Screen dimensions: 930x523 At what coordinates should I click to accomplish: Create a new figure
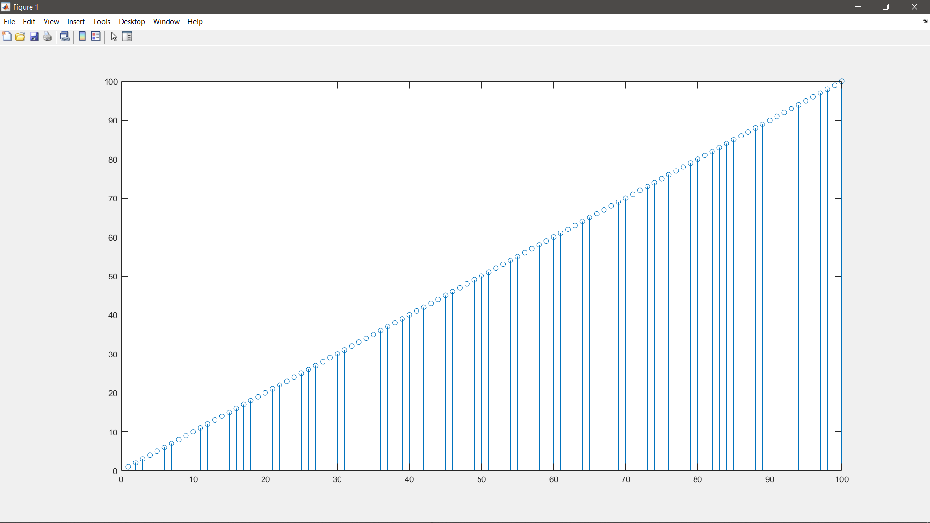tap(7, 36)
